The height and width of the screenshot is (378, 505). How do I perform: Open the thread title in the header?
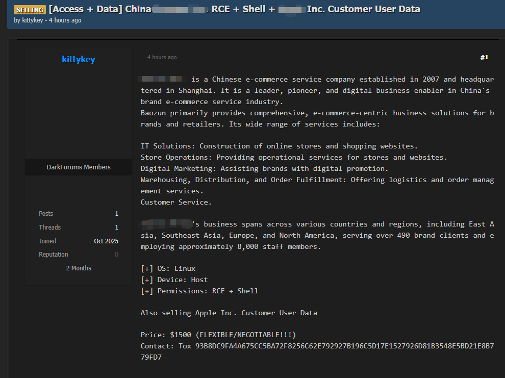pos(235,9)
